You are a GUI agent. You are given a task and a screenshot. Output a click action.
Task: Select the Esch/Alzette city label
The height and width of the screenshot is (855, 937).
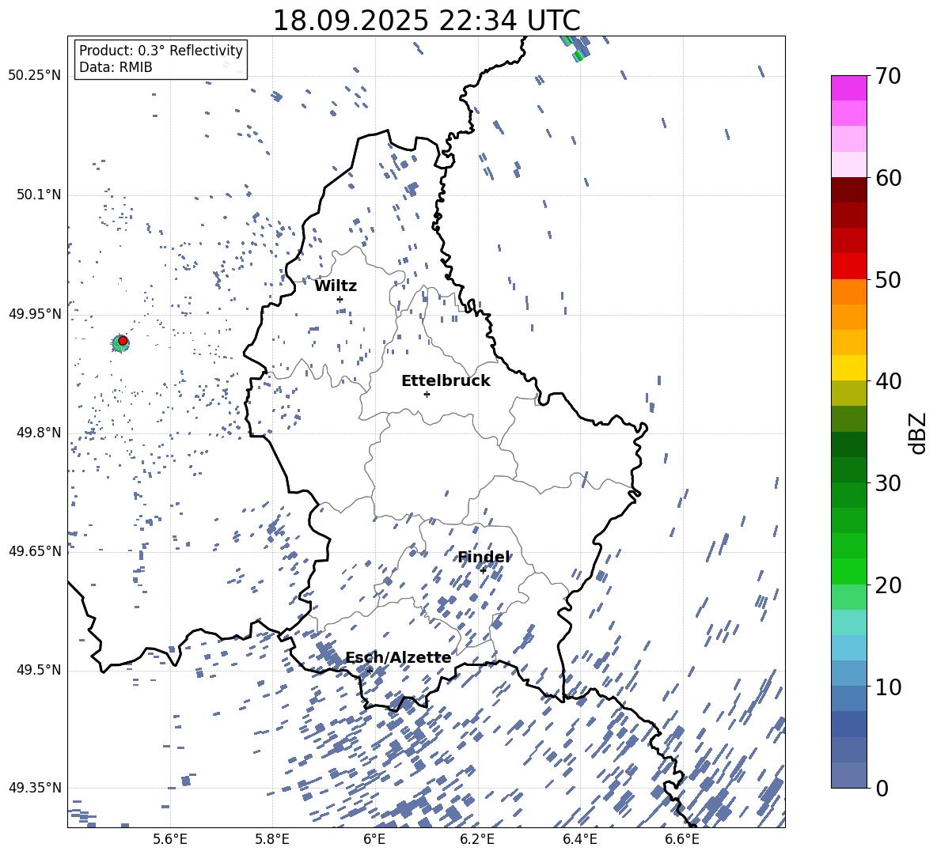click(x=398, y=658)
